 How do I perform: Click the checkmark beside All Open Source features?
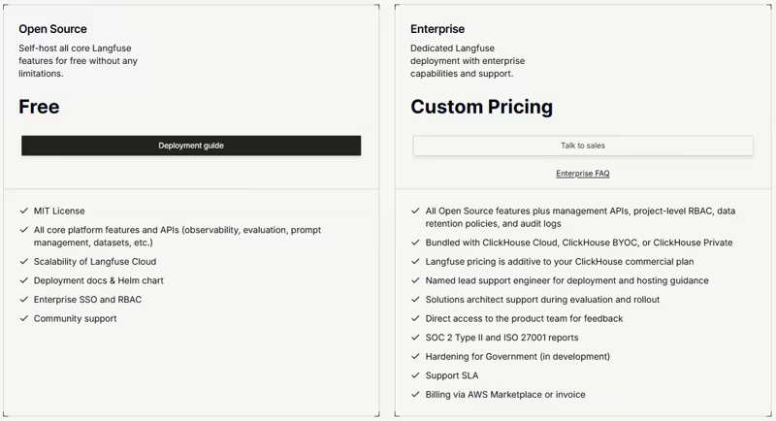click(x=415, y=210)
